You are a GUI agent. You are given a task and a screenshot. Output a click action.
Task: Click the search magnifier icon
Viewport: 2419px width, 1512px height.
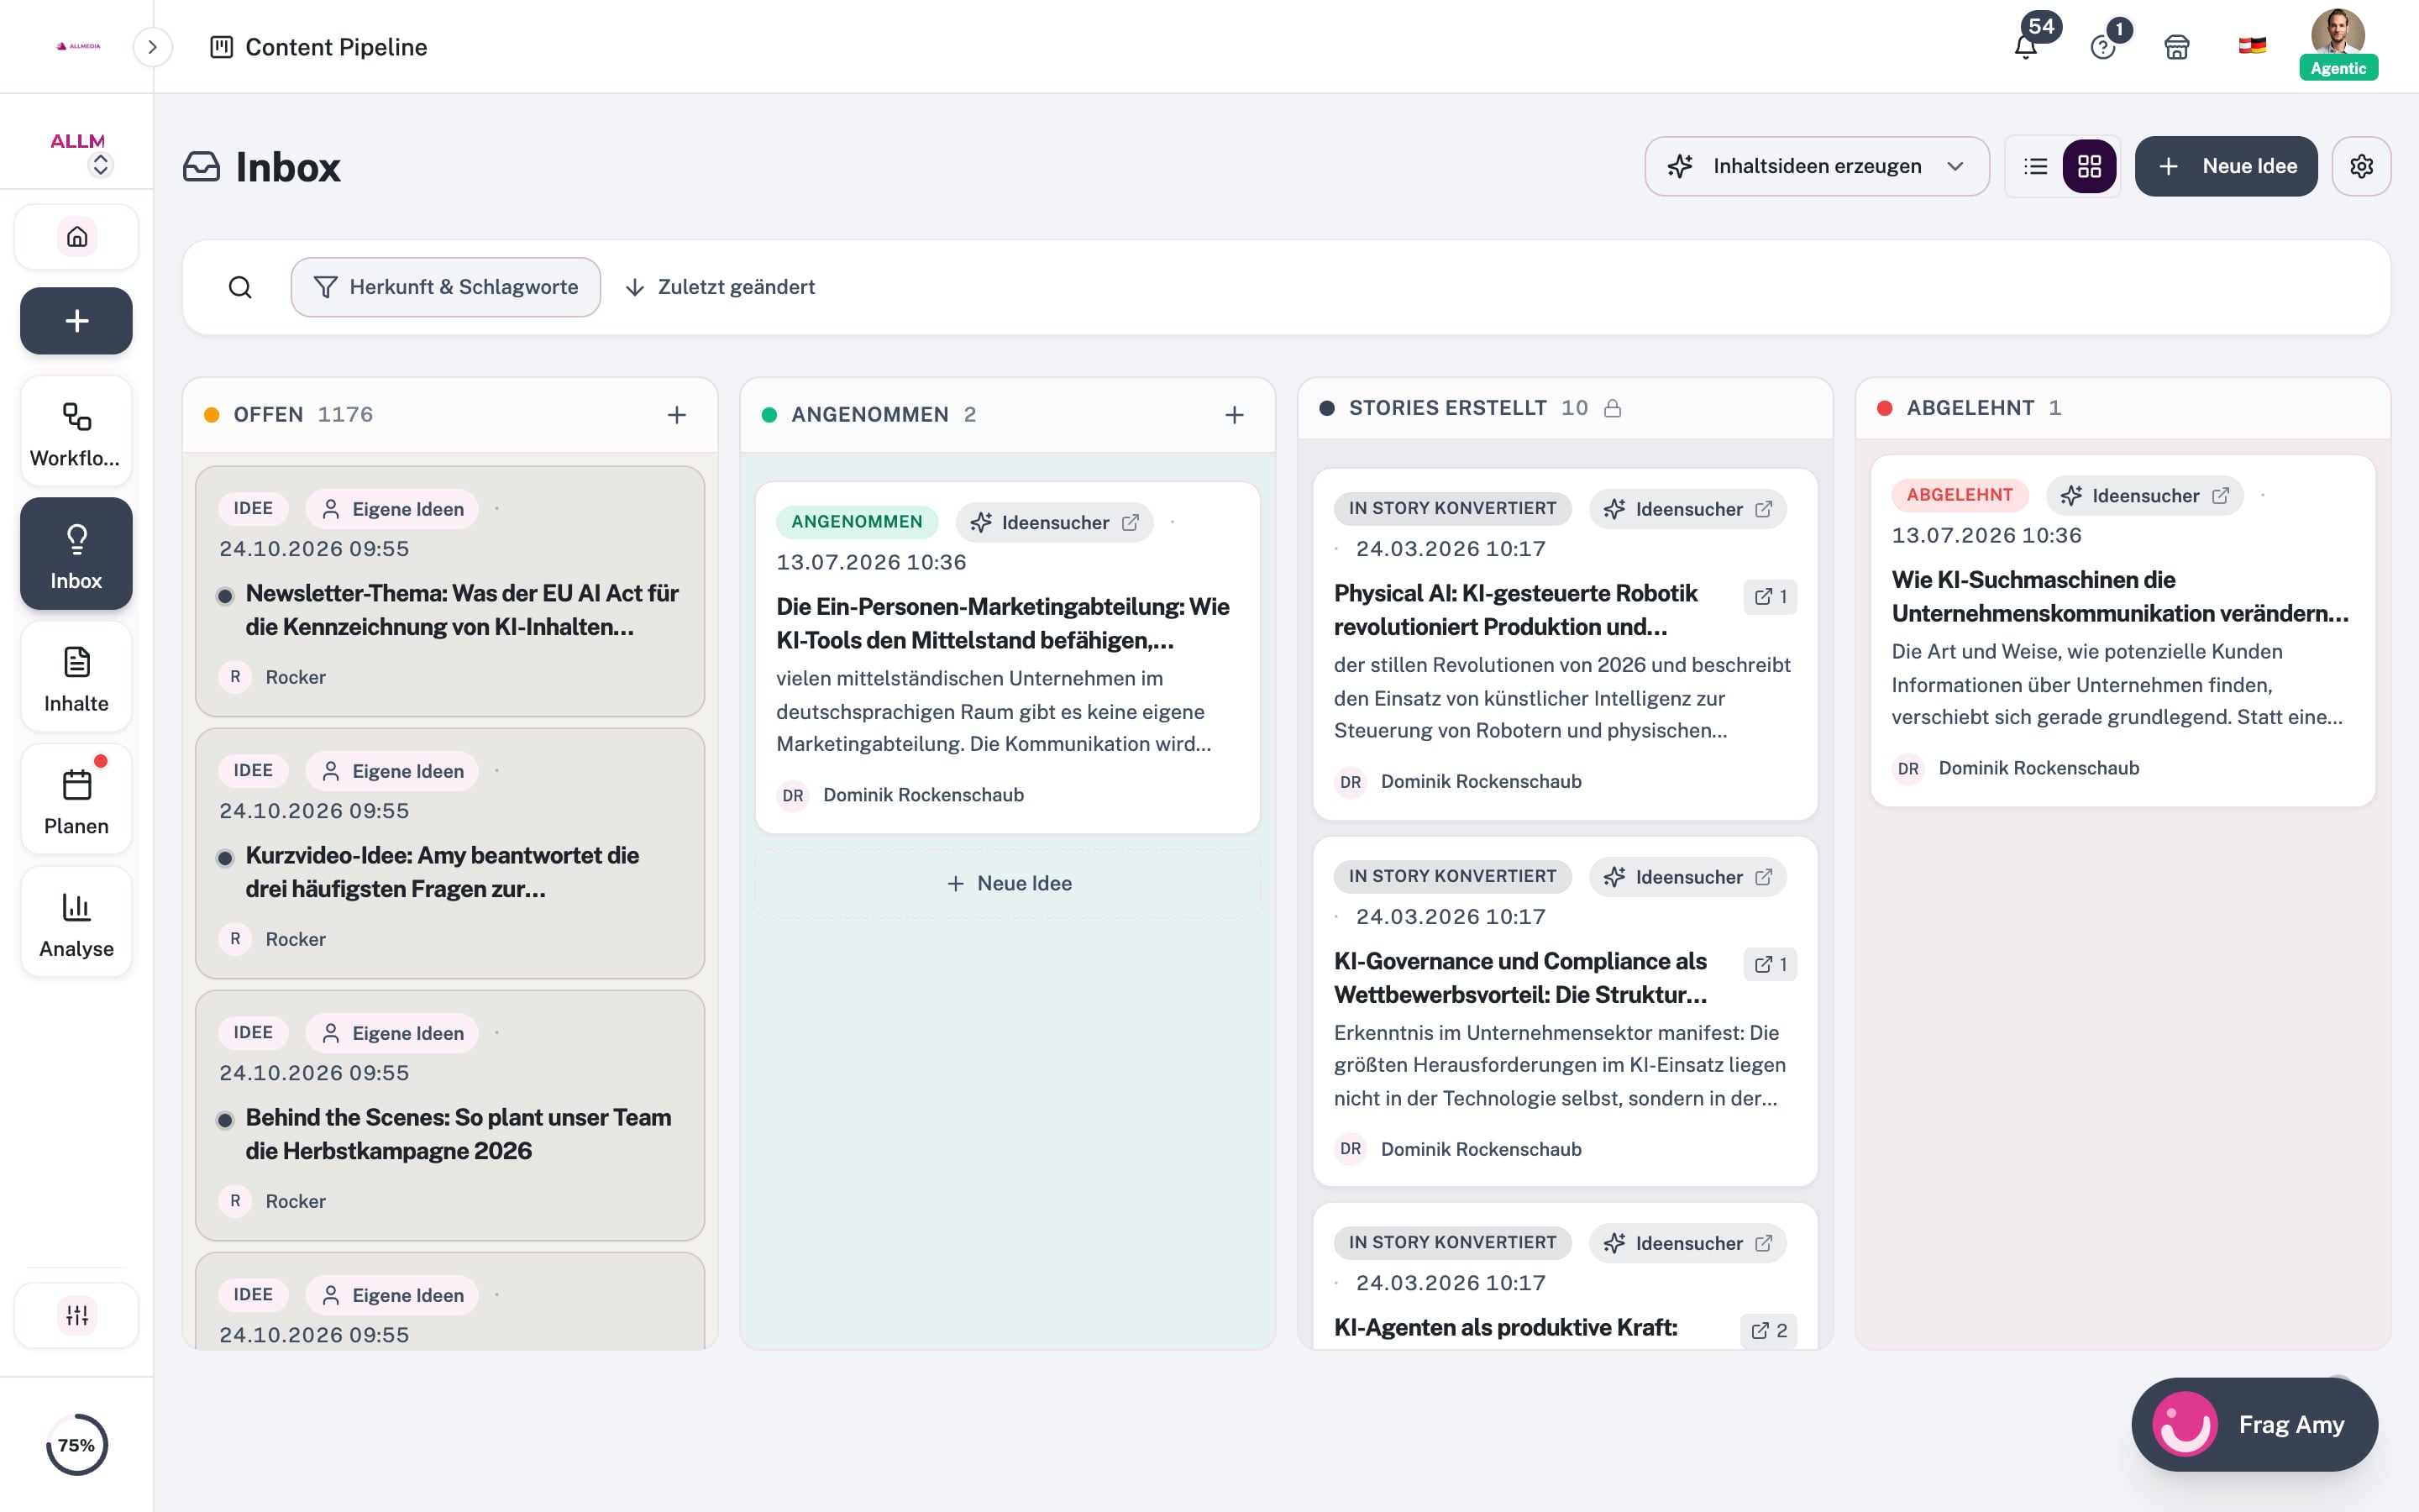click(x=240, y=288)
